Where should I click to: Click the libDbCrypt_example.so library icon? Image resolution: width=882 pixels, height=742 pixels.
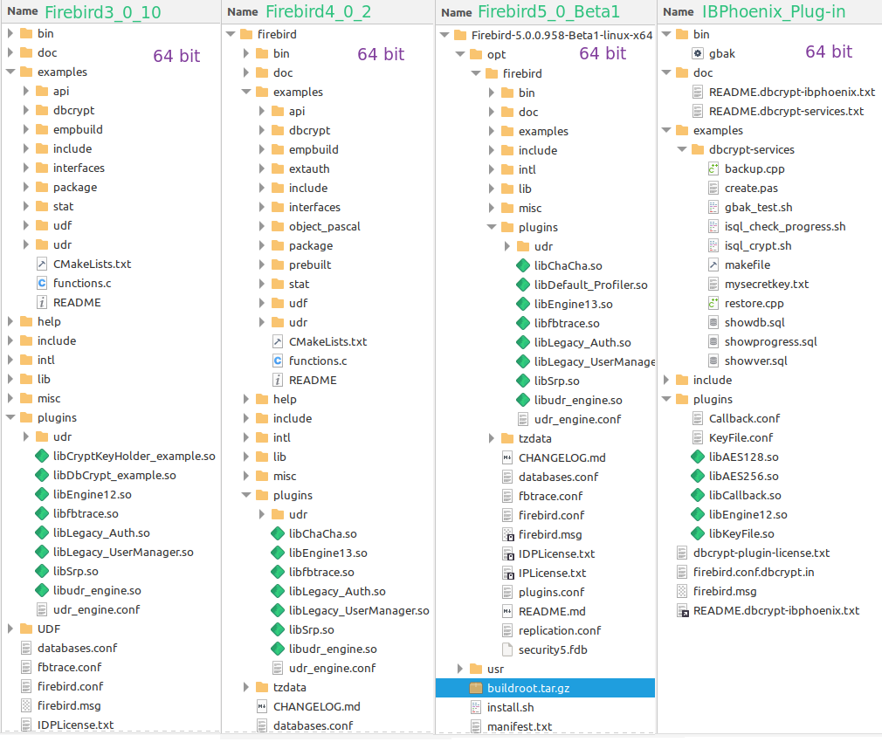tap(42, 475)
